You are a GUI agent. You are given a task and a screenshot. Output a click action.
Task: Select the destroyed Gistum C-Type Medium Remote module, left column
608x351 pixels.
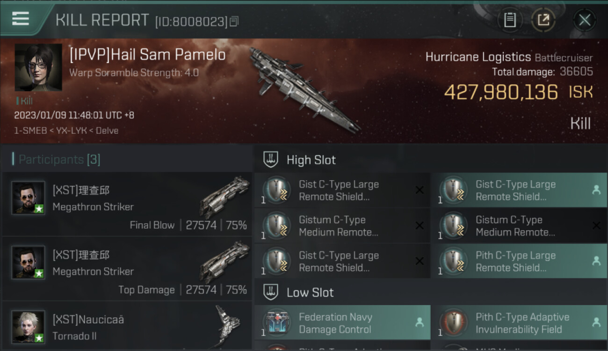click(x=342, y=226)
